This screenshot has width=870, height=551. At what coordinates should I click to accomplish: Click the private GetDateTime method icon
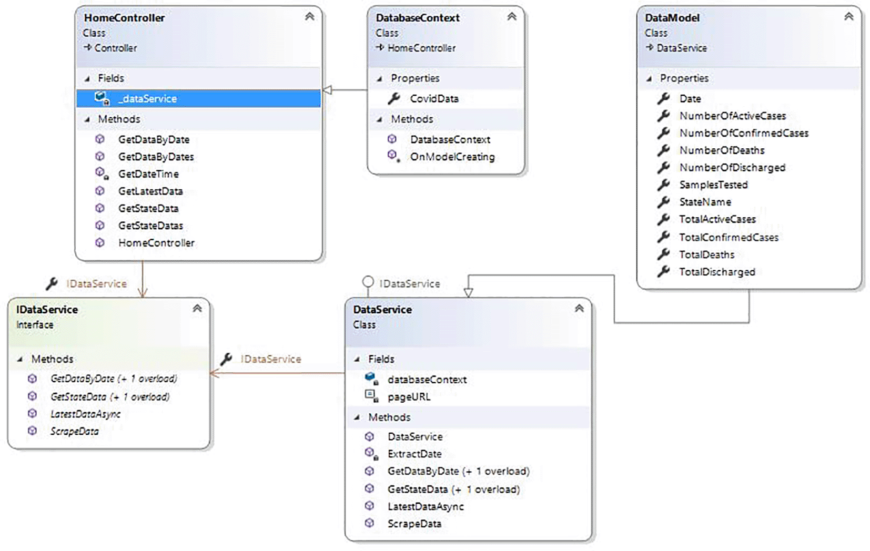(101, 173)
